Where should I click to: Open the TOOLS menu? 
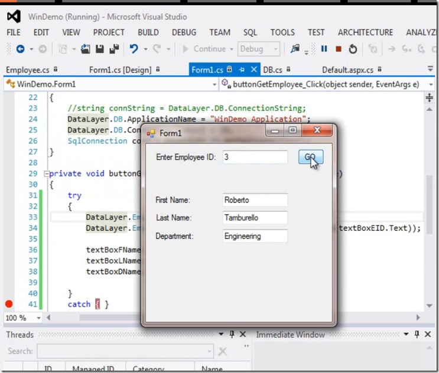click(x=282, y=32)
